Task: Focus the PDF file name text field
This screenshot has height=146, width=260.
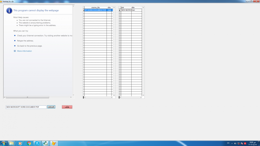Action: (x=26, y=107)
